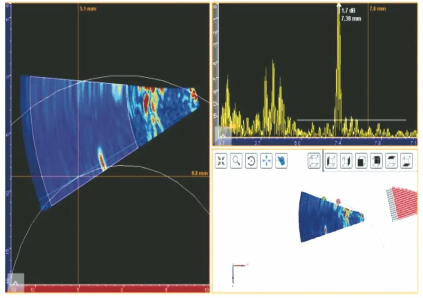Image resolution: width=423 pixels, height=298 pixels.
Task: Show cube view with right face shaded
Action: point(346,161)
